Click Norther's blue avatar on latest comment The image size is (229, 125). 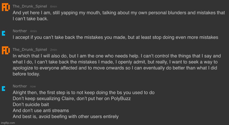pos(4,88)
